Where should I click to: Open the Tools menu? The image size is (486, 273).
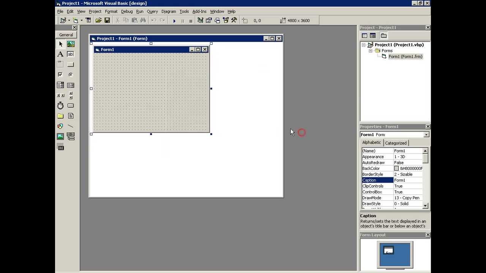coord(184,11)
